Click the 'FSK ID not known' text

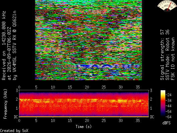click(x=173, y=59)
